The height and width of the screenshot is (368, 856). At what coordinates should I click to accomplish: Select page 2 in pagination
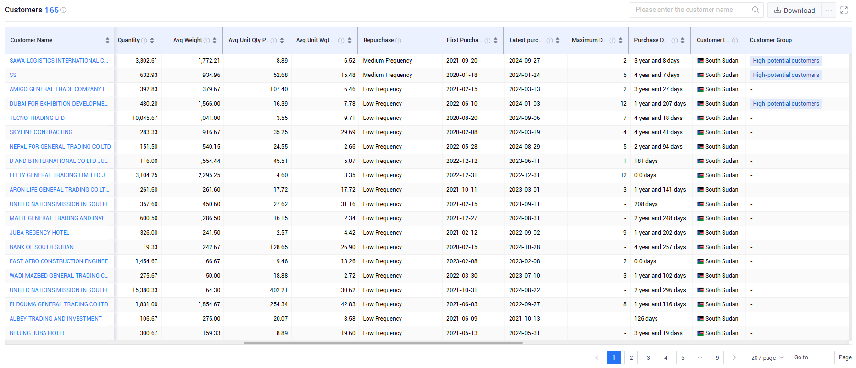point(631,357)
